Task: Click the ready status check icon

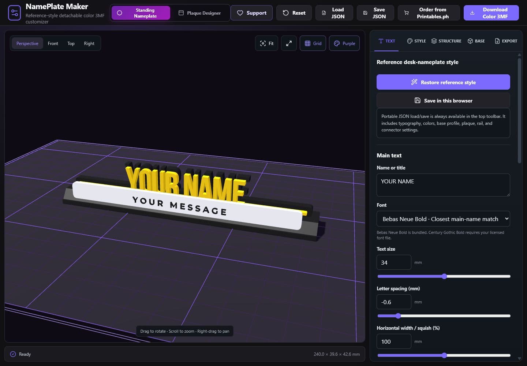Action: tap(13, 354)
